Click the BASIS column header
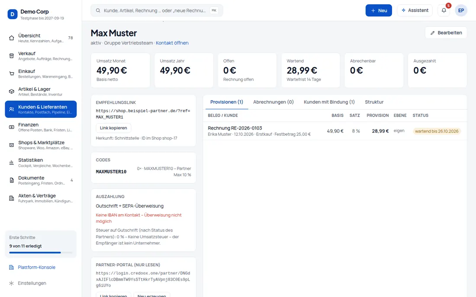 [338, 115]
